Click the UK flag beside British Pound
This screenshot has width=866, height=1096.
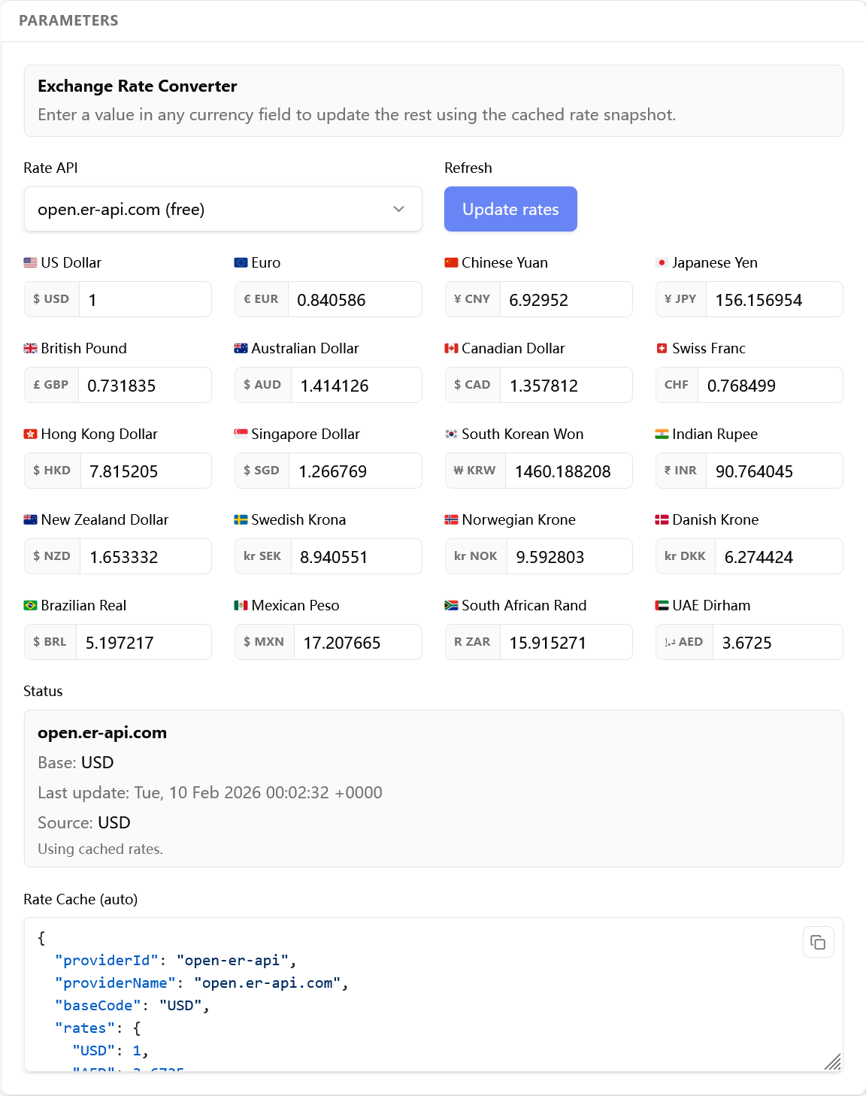pyautogui.click(x=30, y=348)
